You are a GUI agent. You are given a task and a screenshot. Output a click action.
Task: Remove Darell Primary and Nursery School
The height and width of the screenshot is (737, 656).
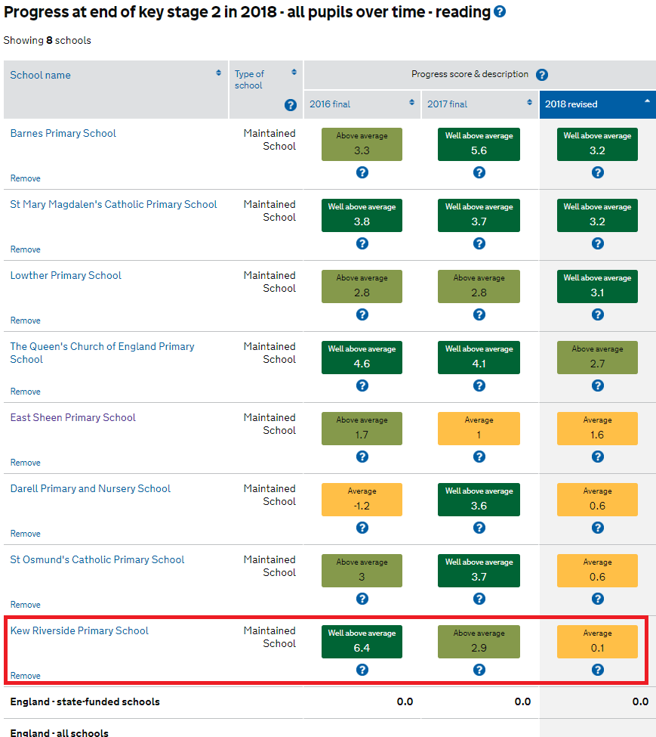click(x=26, y=534)
